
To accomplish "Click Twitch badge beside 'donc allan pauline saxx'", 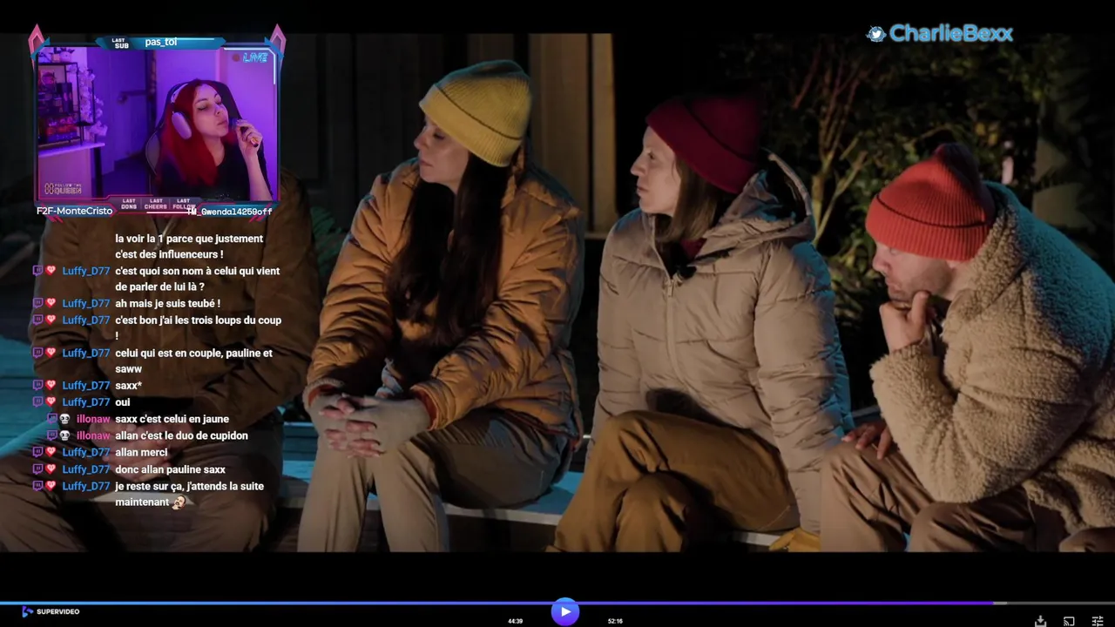I will pos(37,469).
